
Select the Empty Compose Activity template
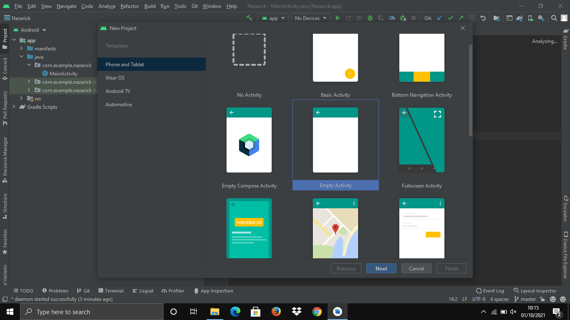coord(249,140)
